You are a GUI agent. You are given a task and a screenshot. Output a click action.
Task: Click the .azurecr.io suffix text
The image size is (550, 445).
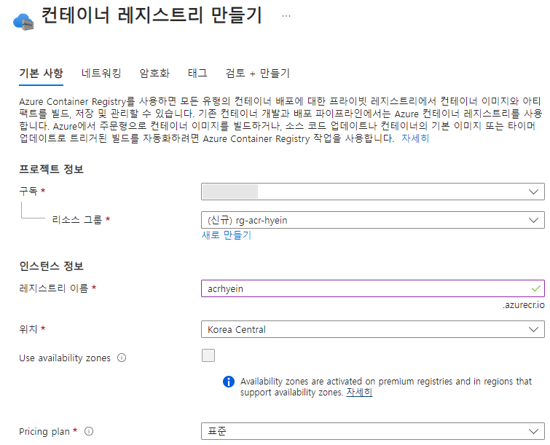524,305
